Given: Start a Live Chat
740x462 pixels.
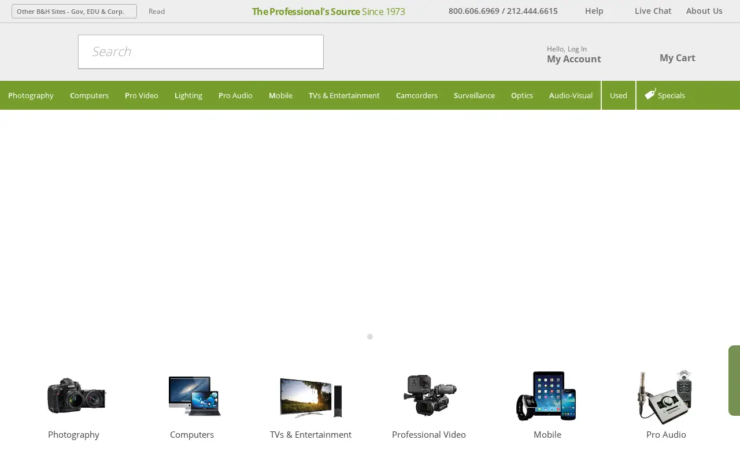Looking at the screenshot, I should pyautogui.click(x=653, y=10).
